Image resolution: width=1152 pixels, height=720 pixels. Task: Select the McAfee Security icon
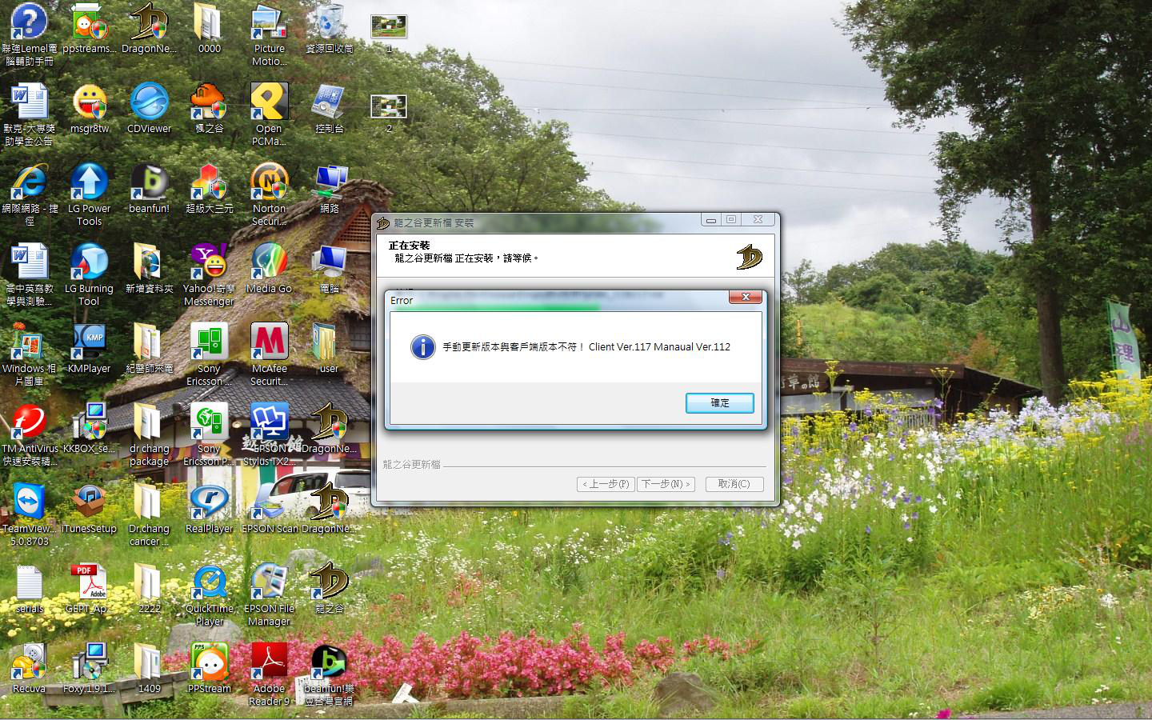point(269,354)
